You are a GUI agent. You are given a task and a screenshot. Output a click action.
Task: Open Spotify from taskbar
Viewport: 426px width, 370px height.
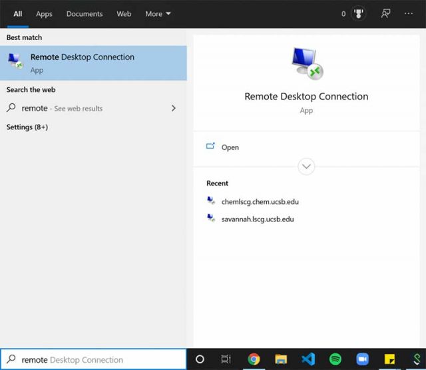click(335, 359)
